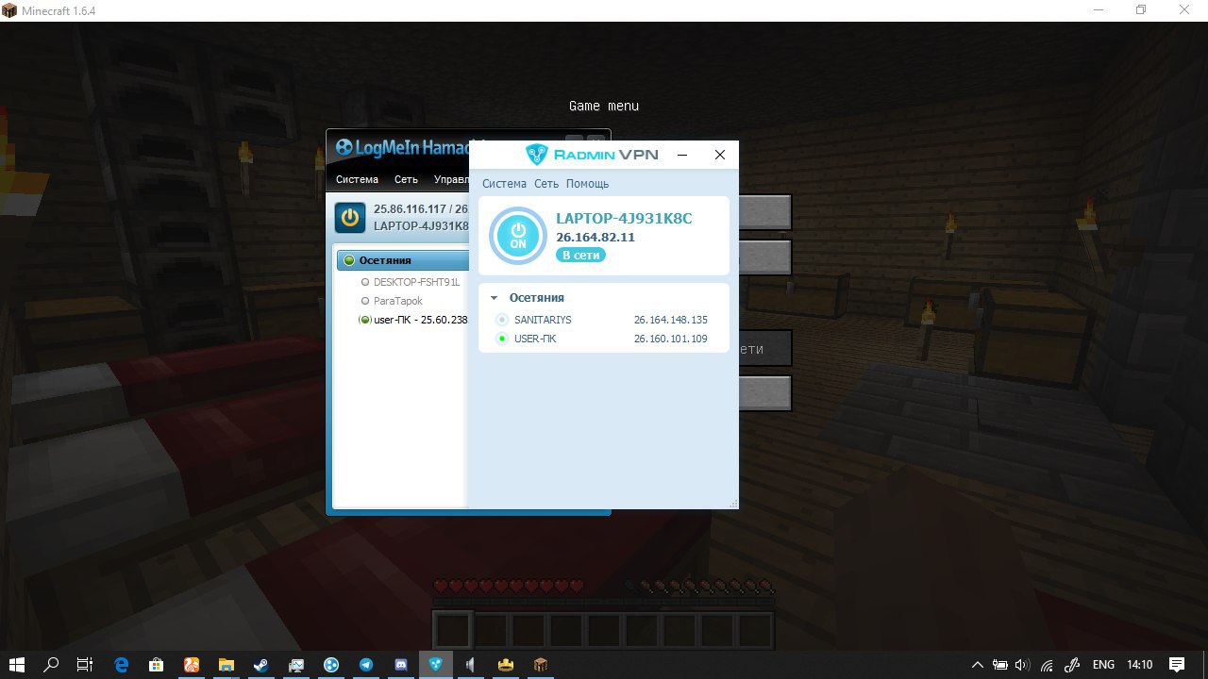Switch to Hamachi via taskbar icon

pos(331,664)
